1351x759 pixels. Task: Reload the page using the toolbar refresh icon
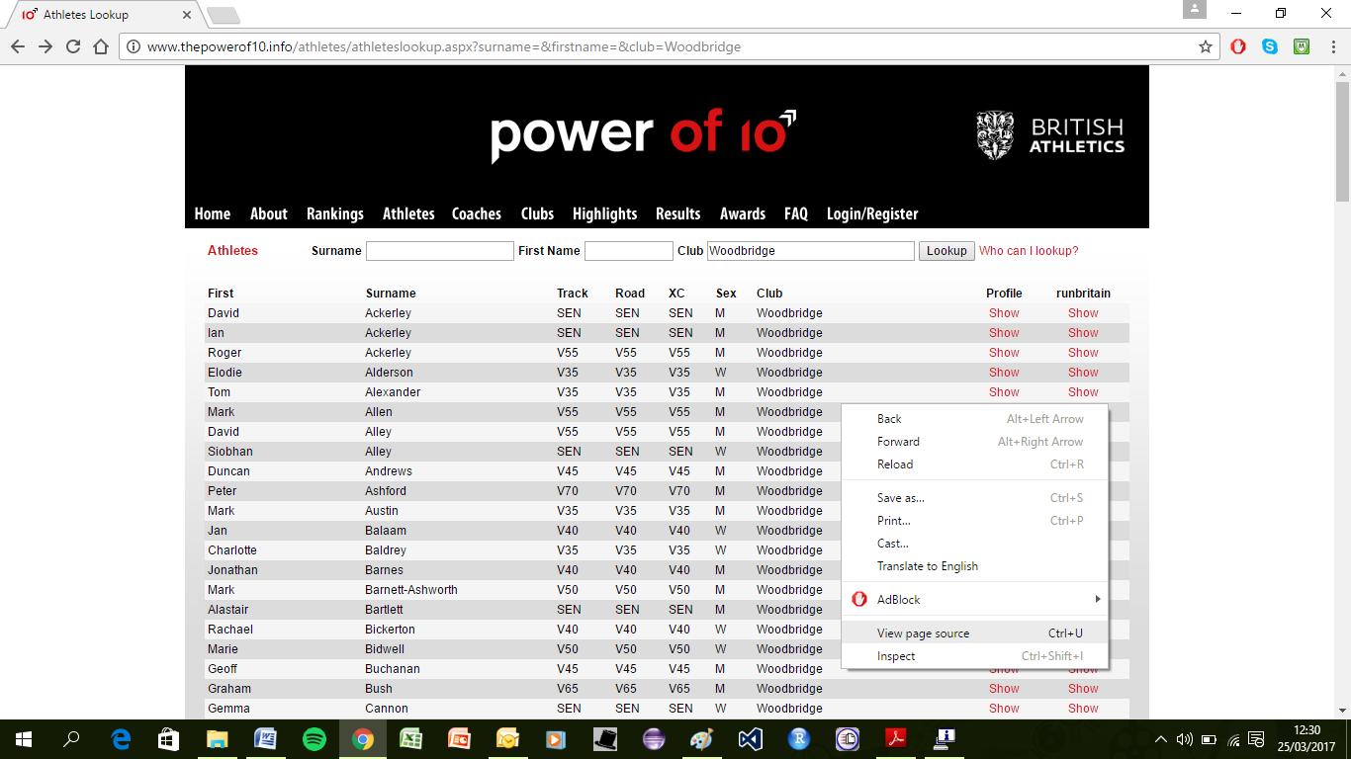pyautogui.click(x=72, y=46)
